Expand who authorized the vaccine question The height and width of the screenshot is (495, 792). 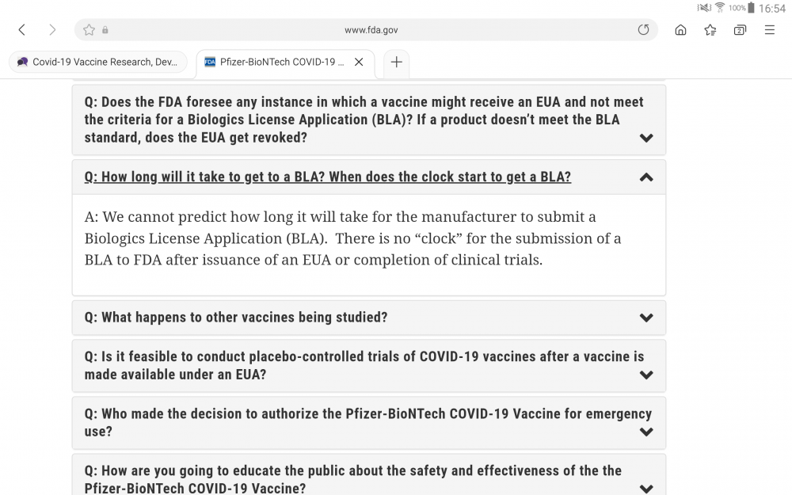pos(645,432)
